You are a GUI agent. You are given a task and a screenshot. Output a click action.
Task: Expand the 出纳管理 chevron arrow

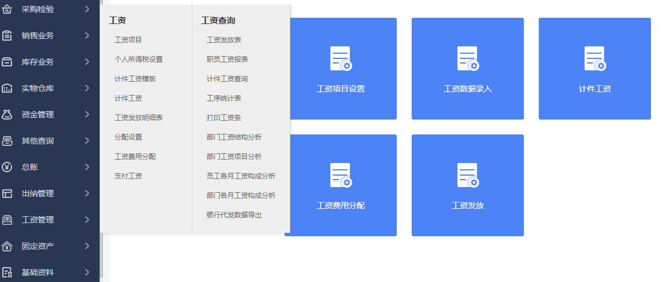pyautogui.click(x=87, y=193)
